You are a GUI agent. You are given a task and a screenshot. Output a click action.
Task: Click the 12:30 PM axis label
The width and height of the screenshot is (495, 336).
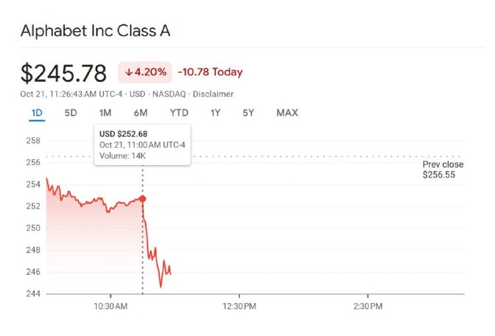(239, 307)
